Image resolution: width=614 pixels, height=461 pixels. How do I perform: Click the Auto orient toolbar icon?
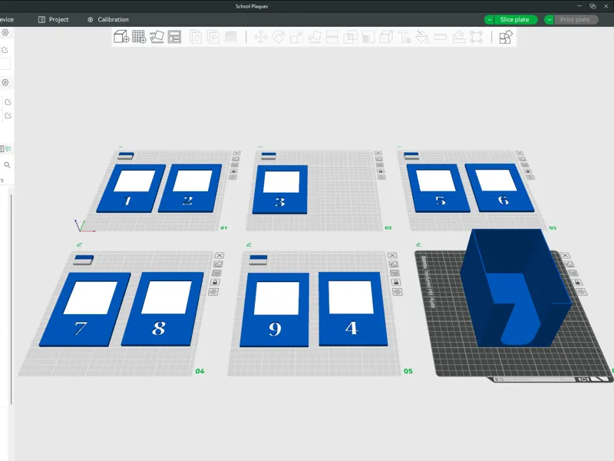[157, 37]
